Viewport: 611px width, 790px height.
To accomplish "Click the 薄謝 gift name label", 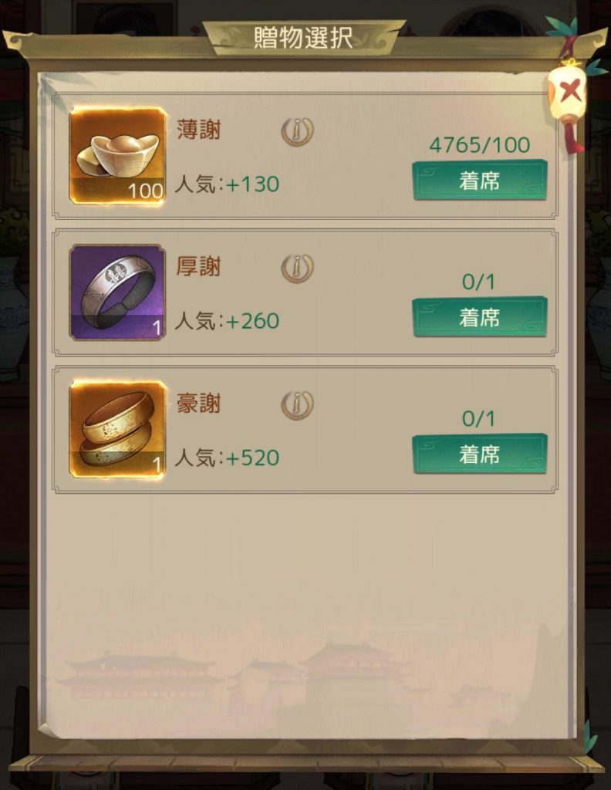I will [x=198, y=130].
